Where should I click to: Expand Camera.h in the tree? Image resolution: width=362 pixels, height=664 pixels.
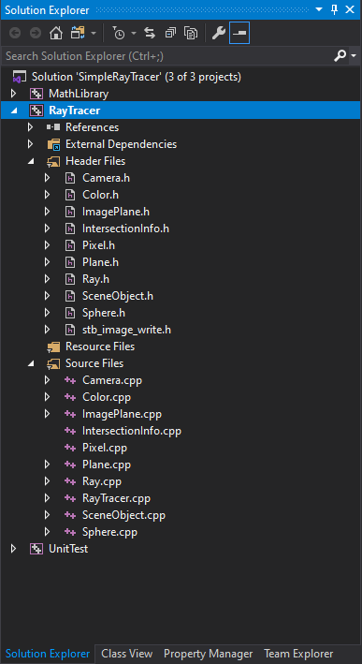(47, 178)
